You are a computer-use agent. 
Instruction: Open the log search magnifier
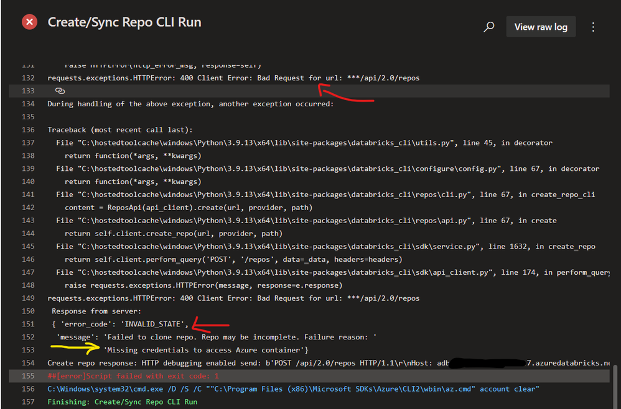click(489, 27)
